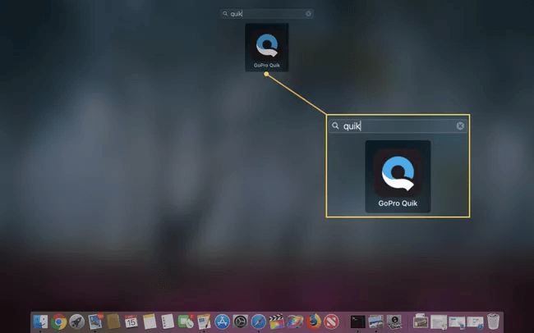Open Launchpad rocket icon in the Dock

click(77, 322)
